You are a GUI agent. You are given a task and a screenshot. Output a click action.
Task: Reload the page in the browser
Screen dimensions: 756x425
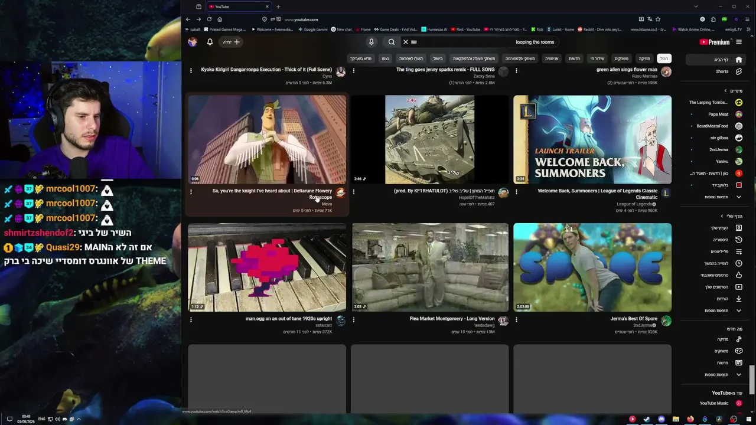pyautogui.click(x=209, y=19)
